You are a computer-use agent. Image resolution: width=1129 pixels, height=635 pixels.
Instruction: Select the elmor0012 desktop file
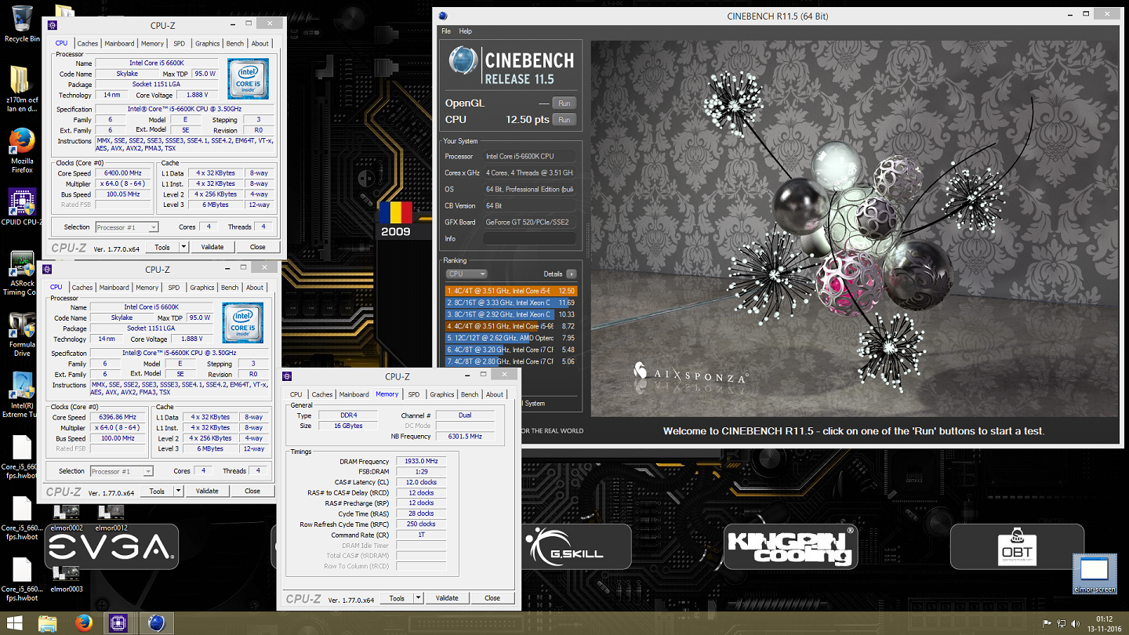pyautogui.click(x=111, y=517)
